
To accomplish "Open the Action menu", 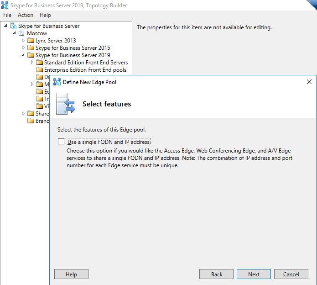I will [26, 15].
